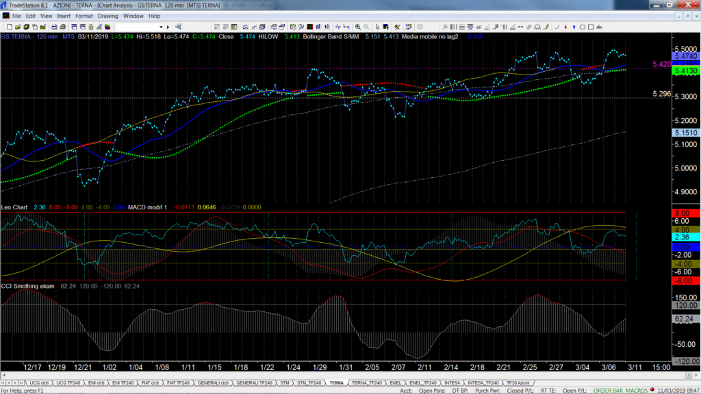Select the horizontal lines drawing tool
This screenshot has width=701, height=394.
[461, 27]
